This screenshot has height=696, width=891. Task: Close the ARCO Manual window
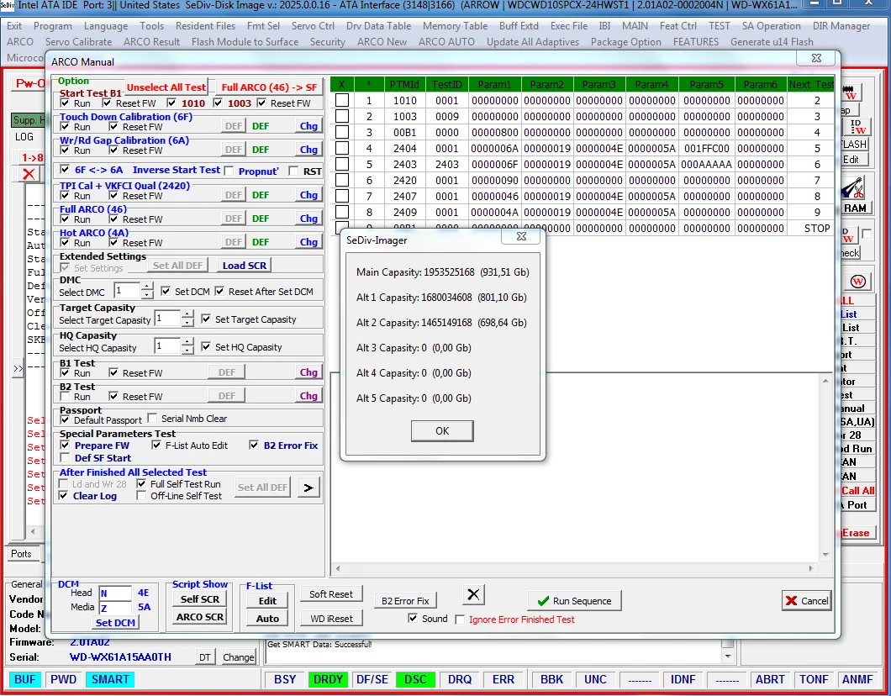(x=816, y=58)
